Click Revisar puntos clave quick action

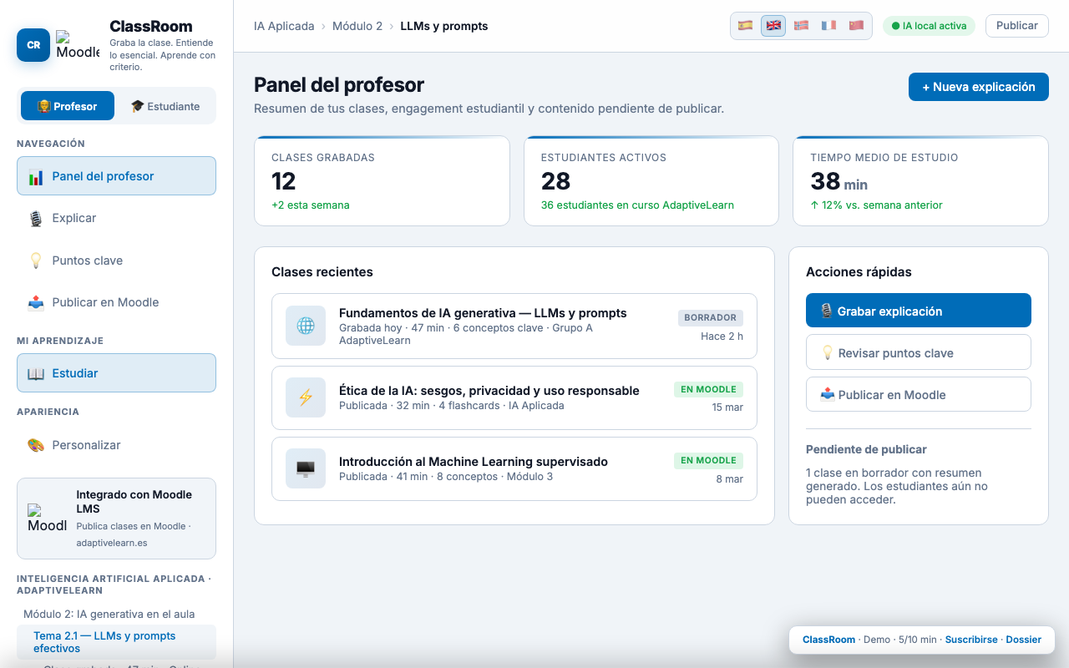(918, 352)
